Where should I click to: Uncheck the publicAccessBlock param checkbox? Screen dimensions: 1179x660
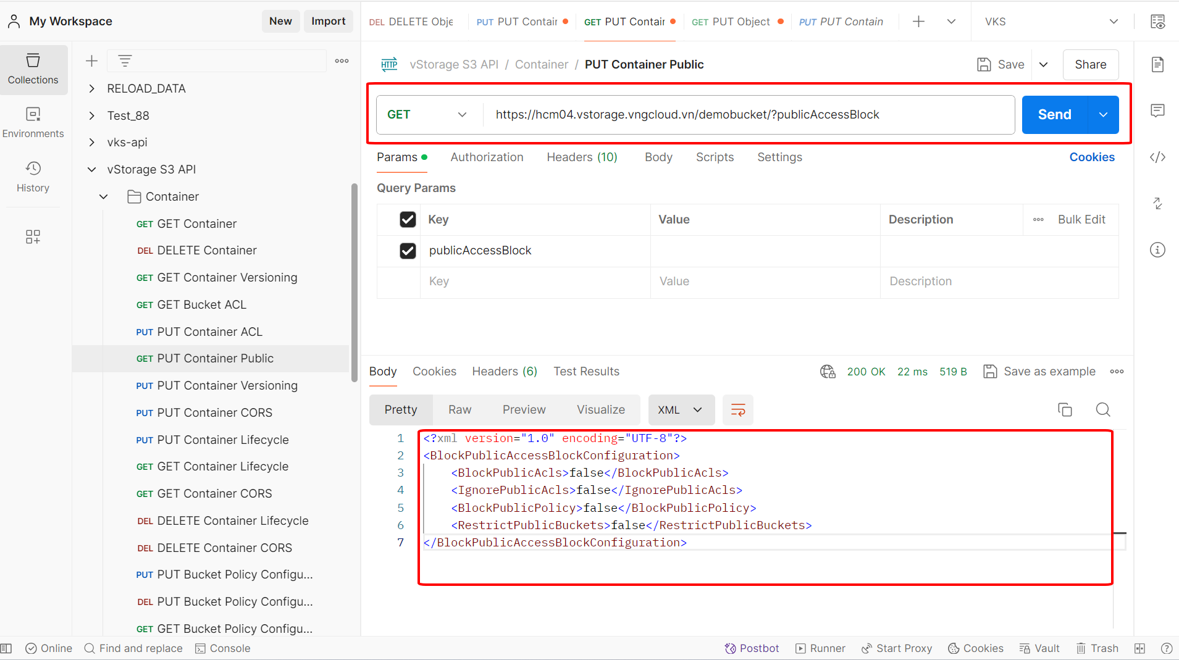tap(408, 251)
